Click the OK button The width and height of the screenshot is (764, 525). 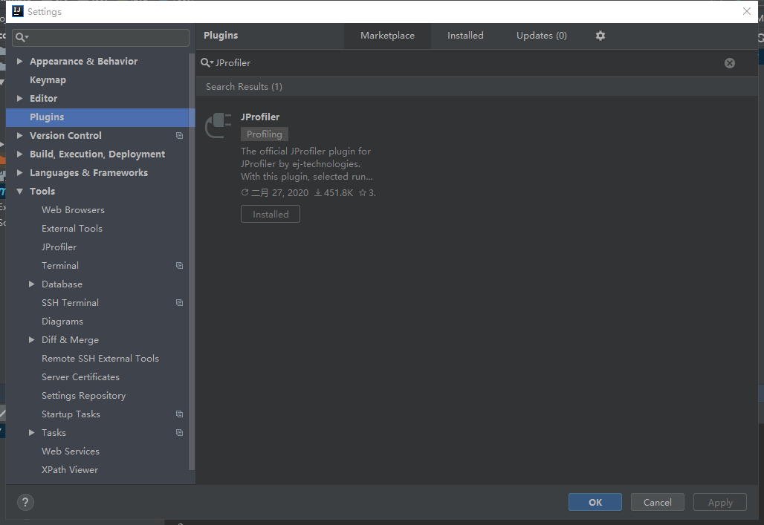tap(595, 502)
